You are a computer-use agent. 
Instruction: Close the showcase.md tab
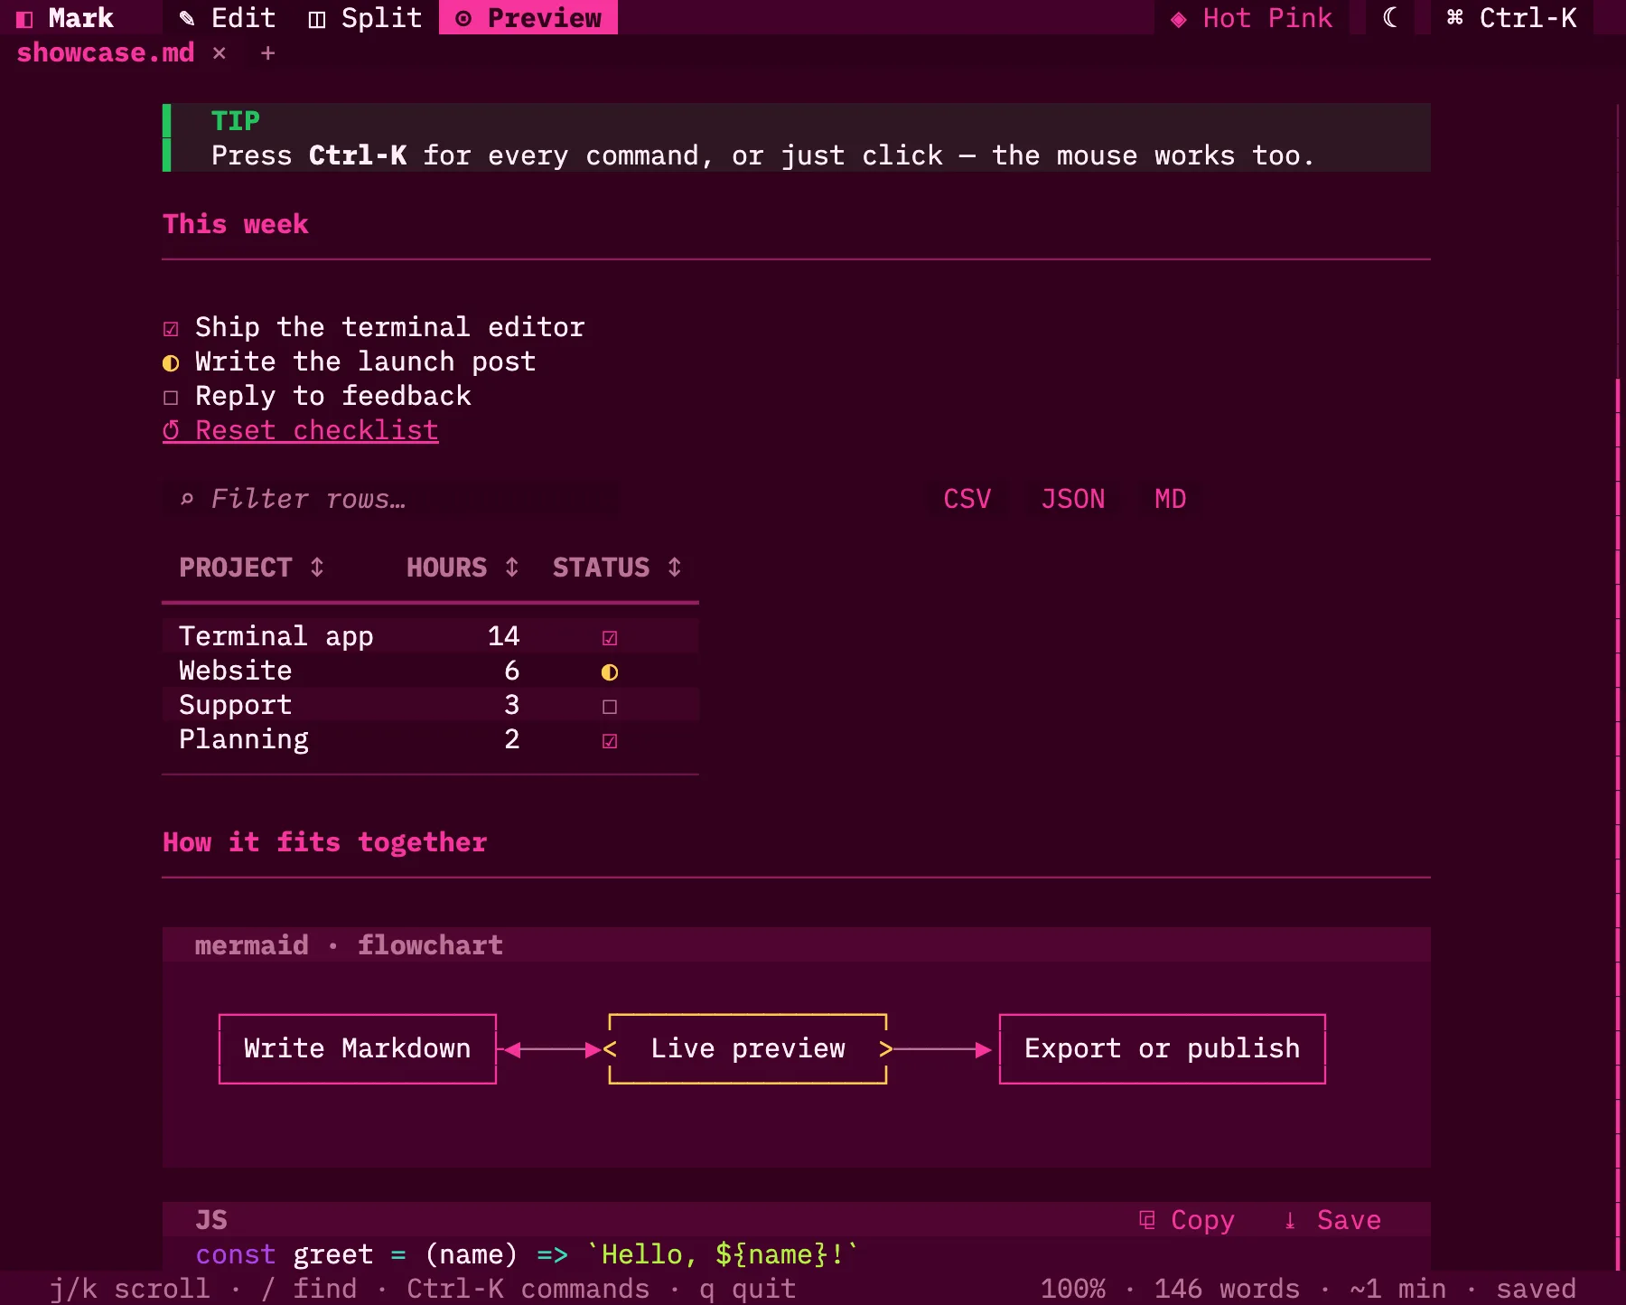coord(220,52)
